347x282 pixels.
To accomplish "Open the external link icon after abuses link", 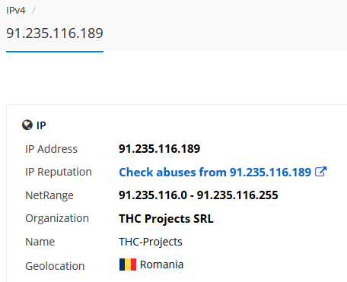I will click(320, 172).
